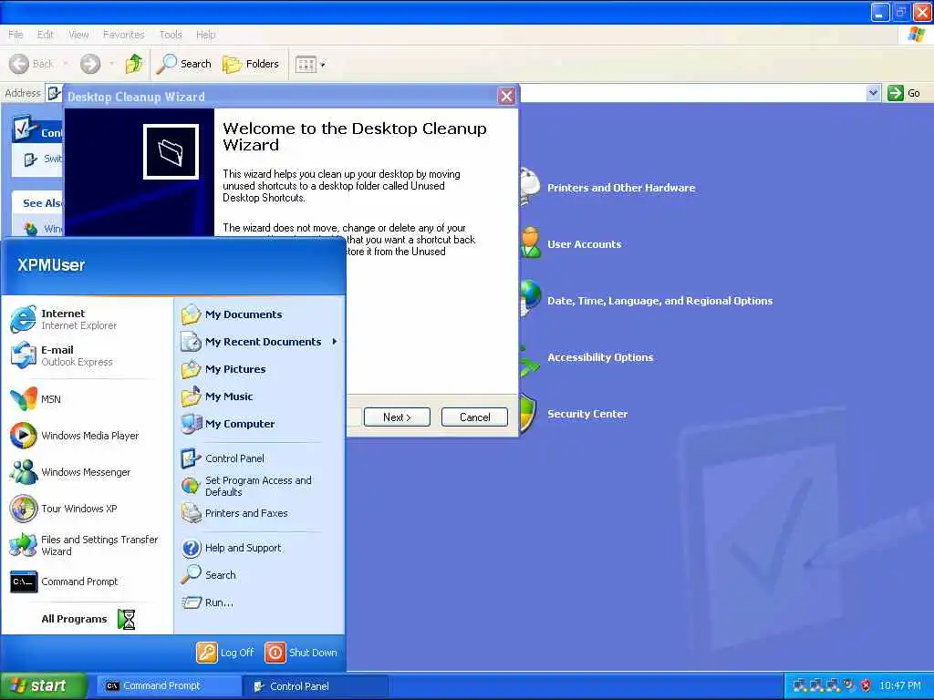This screenshot has width=934, height=700.
Task: Open the Help menu
Action: (205, 35)
